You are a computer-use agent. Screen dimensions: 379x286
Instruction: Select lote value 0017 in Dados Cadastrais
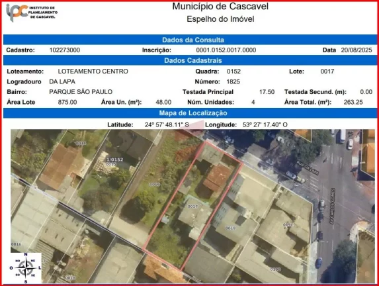(x=327, y=71)
